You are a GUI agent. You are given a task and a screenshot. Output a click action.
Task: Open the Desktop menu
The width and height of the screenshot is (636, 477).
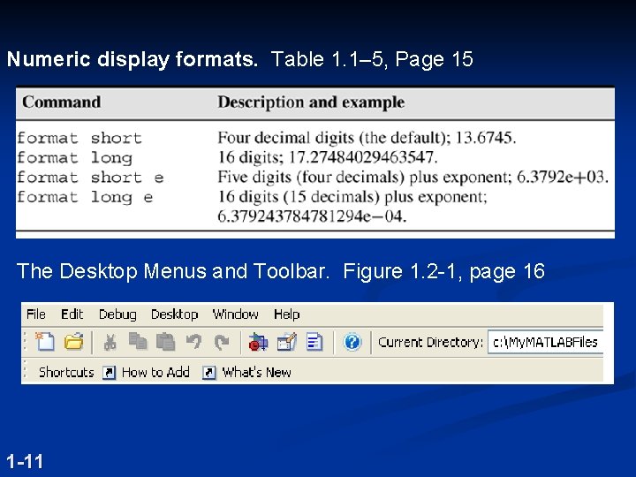pyautogui.click(x=174, y=314)
